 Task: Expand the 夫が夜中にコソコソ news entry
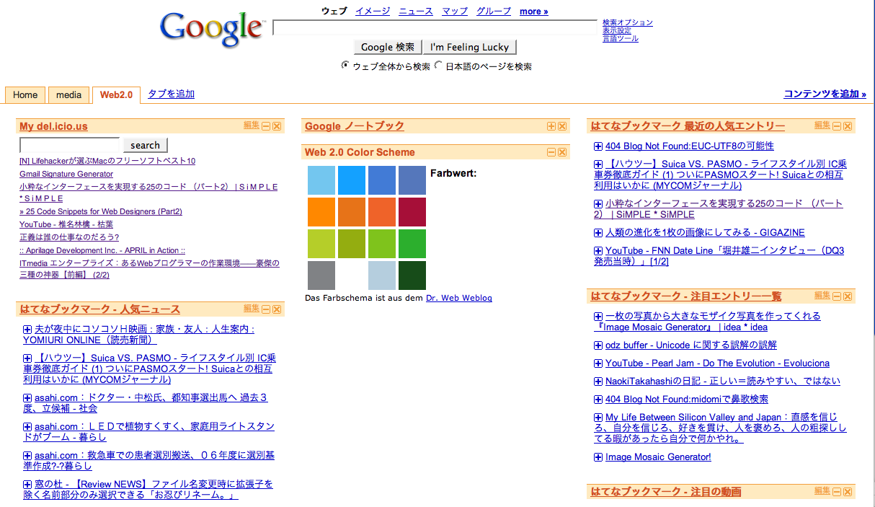(x=27, y=330)
